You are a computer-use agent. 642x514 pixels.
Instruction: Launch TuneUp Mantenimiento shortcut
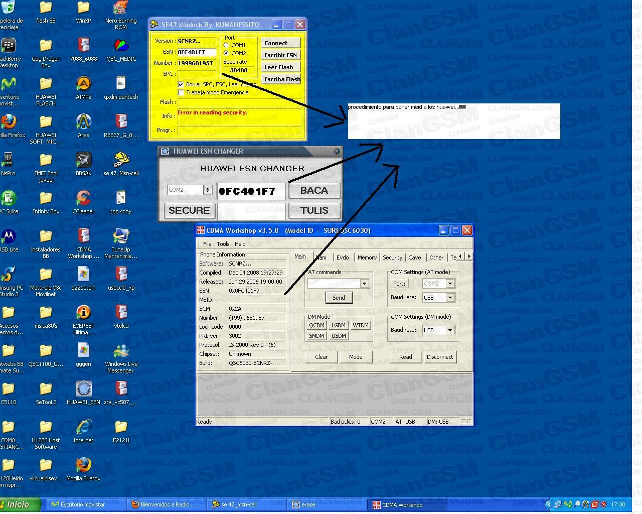point(121,236)
